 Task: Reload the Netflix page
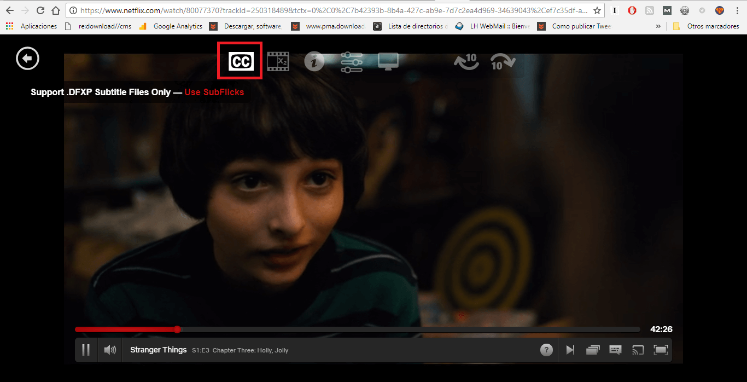[x=40, y=10]
